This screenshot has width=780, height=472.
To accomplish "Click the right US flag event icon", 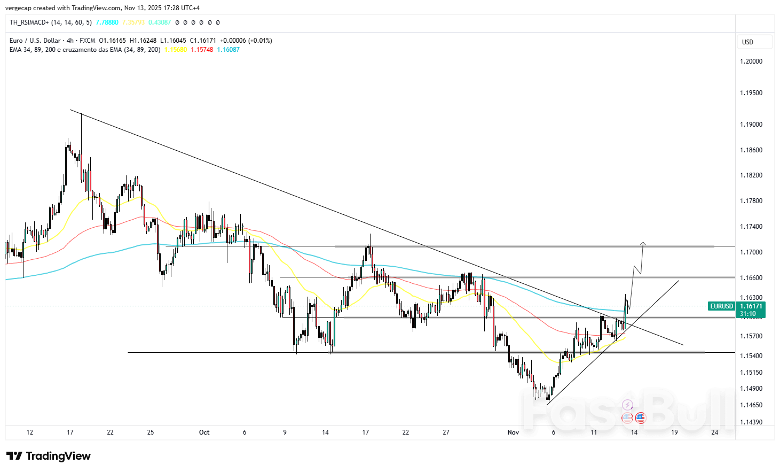I will point(640,417).
